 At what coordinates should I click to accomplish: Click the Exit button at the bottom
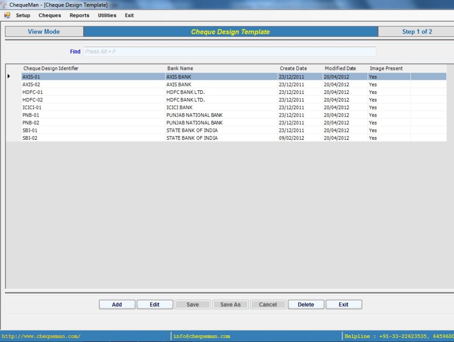click(x=344, y=304)
